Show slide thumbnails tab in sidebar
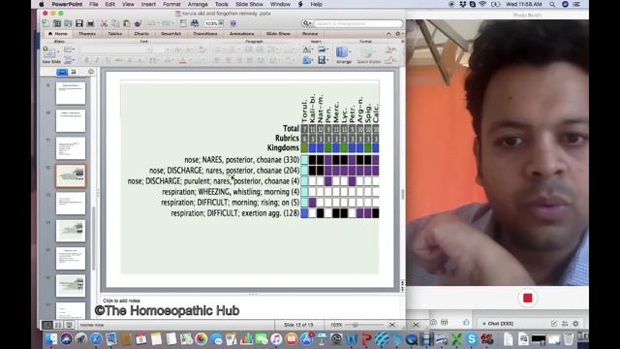620x349 pixels. pyautogui.click(x=62, y=72)
